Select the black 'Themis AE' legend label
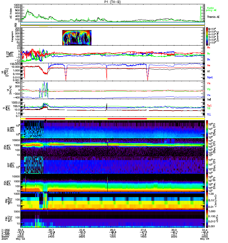The image size is (228, 243). click(213, 17)
